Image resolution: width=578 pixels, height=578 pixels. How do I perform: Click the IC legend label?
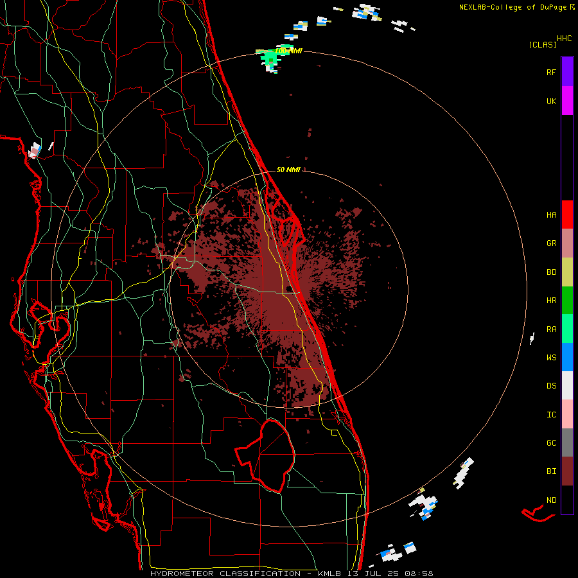pos(551,415)
